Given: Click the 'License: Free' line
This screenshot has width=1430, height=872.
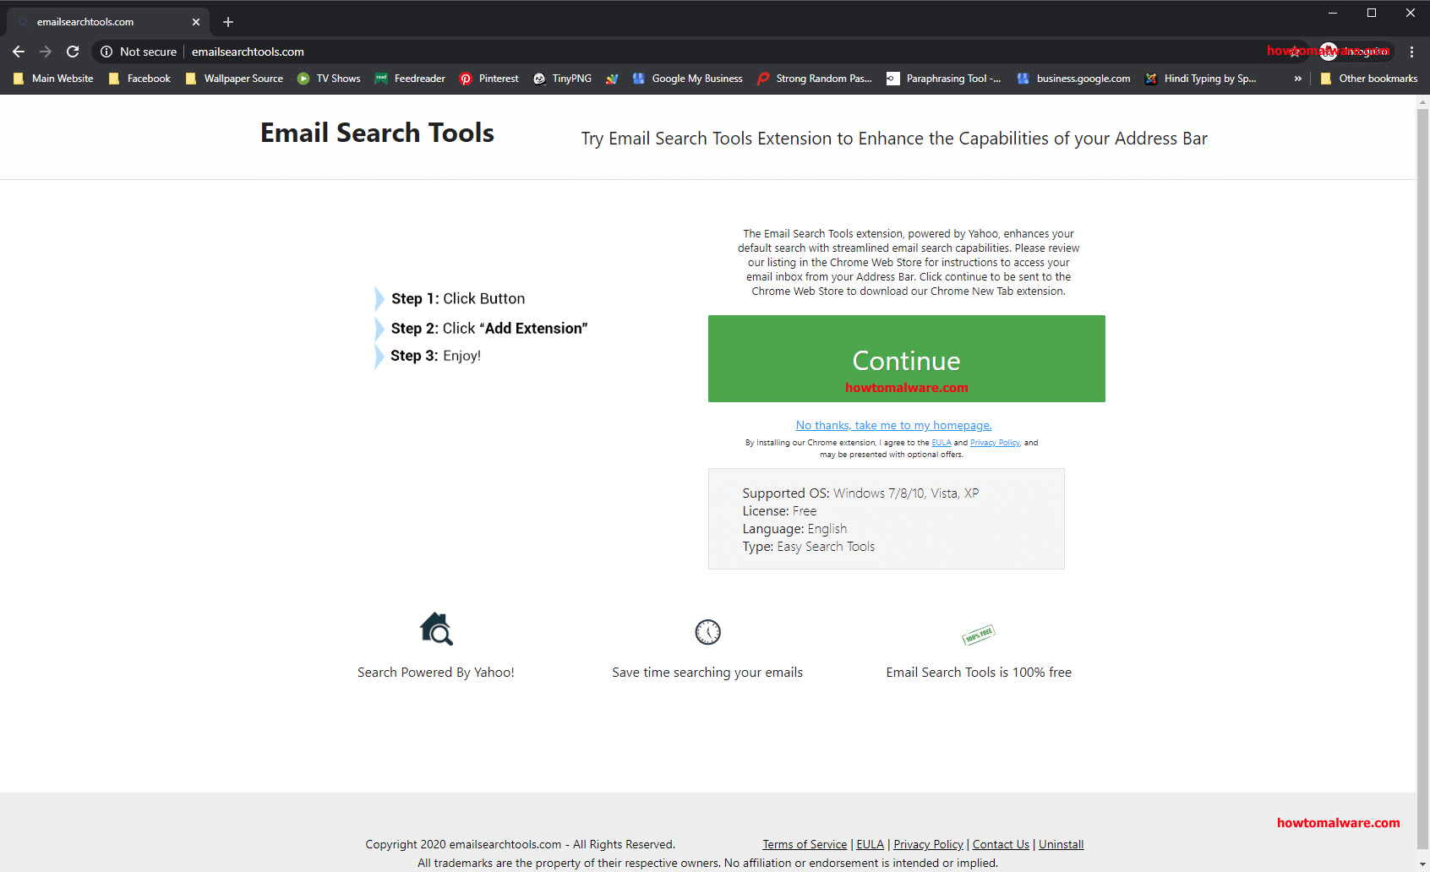Looking at the screenshot, I should pos(779,511).
